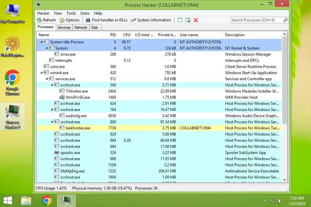Click the spoolsv.exe printer icon

coord(57,153)
